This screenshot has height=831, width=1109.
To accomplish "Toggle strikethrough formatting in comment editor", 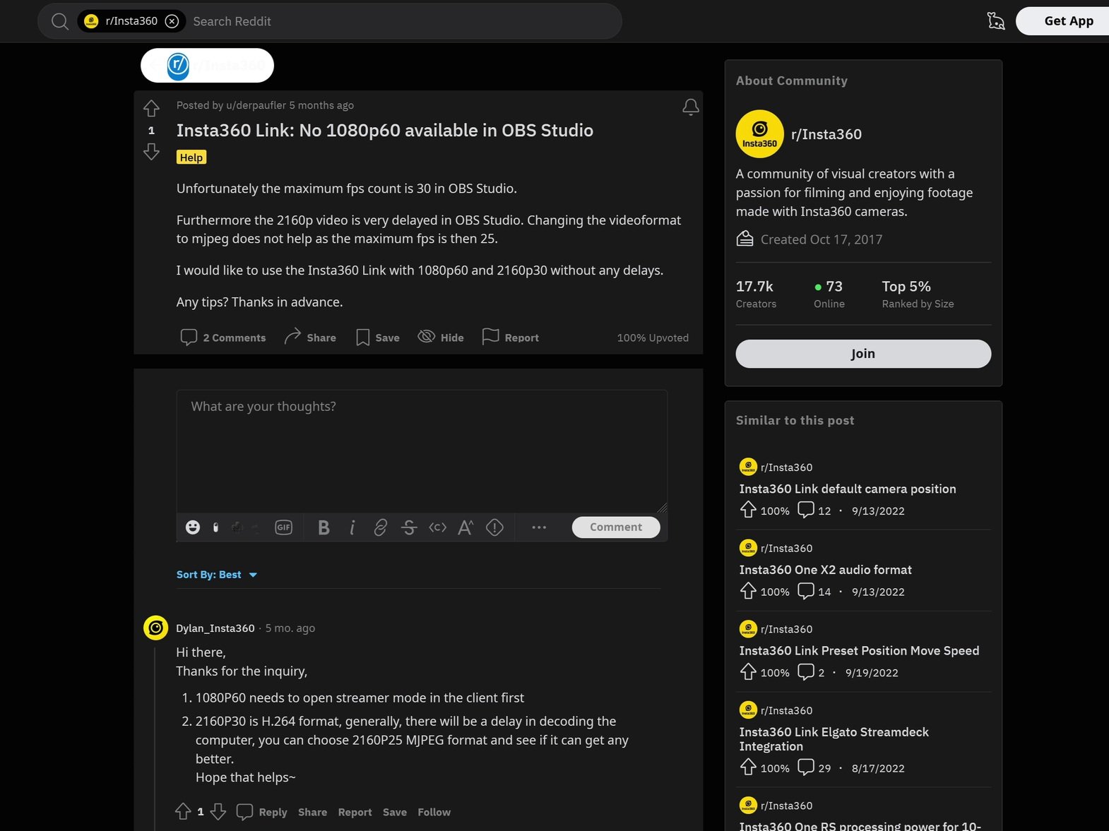I will tap(409, 527).
